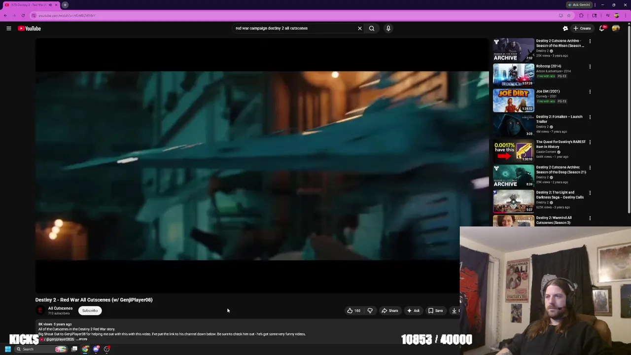
Task: Ask about this video
Action: click(413, 311)
